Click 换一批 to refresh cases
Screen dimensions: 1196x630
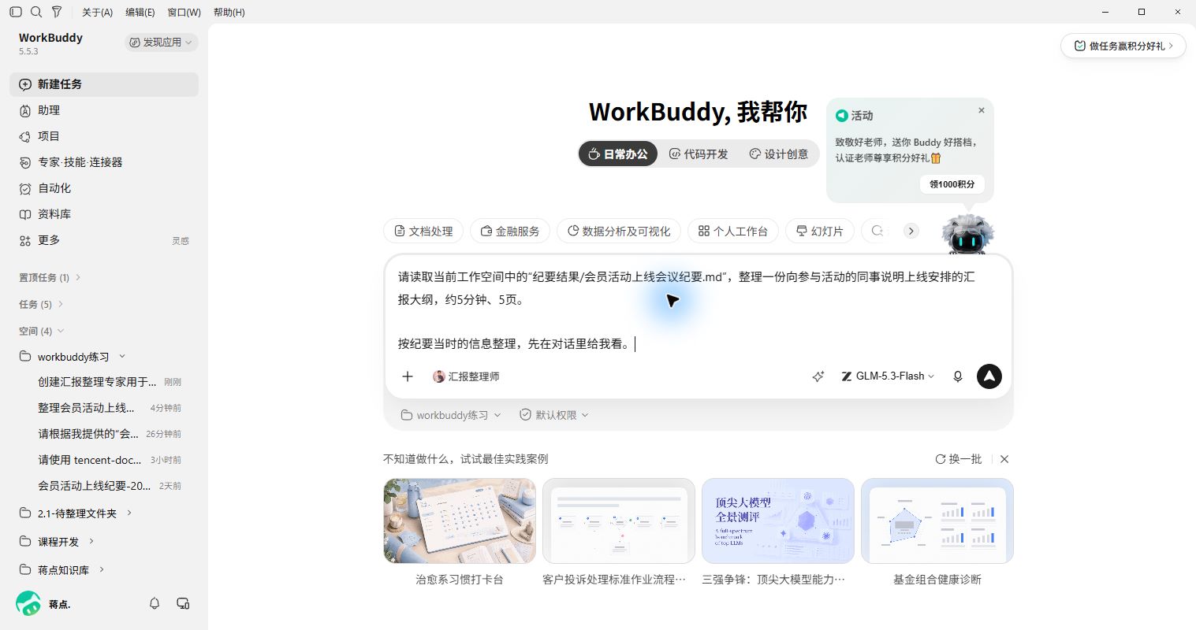coord(959,459)
